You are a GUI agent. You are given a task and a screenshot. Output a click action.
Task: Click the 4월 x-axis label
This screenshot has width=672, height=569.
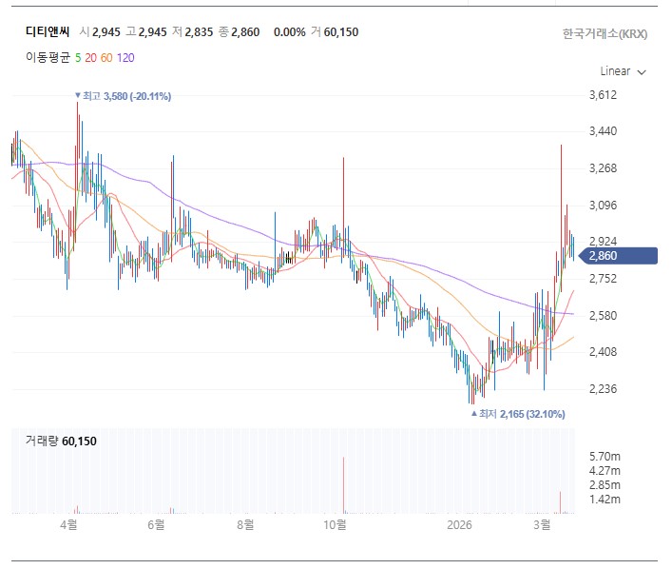pyautogui.click(x=68, y=524)
